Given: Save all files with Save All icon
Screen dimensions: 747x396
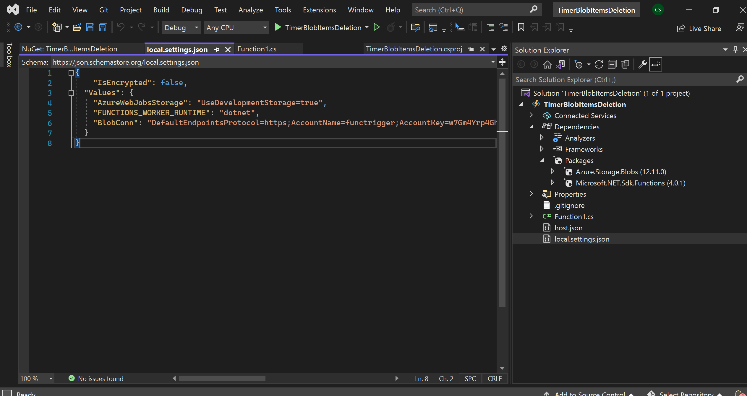Looking at the screenshot, I should point(103,27).
